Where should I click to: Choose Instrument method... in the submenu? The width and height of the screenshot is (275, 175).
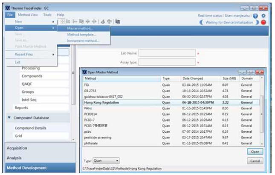[x=83, y=41]
